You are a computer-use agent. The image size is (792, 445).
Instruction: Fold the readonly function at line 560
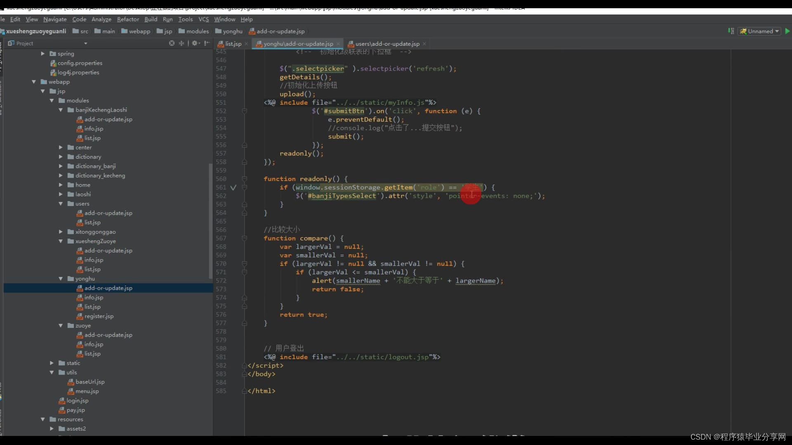244,179
